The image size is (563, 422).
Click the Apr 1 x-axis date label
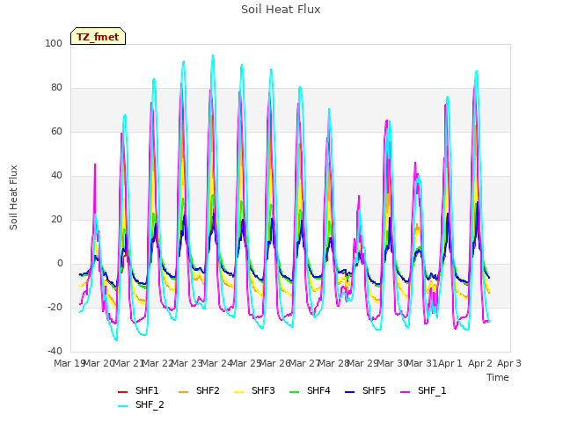(450, 363)
